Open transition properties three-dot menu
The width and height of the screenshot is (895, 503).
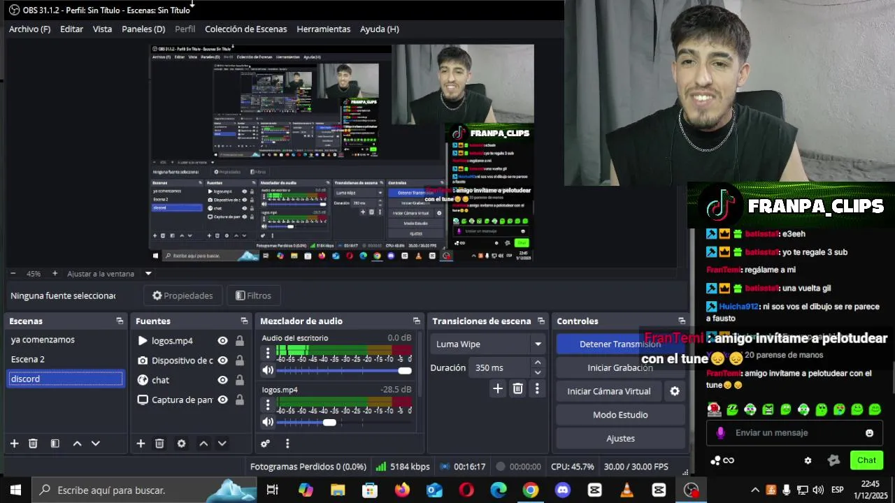click(x=537, y=389)
